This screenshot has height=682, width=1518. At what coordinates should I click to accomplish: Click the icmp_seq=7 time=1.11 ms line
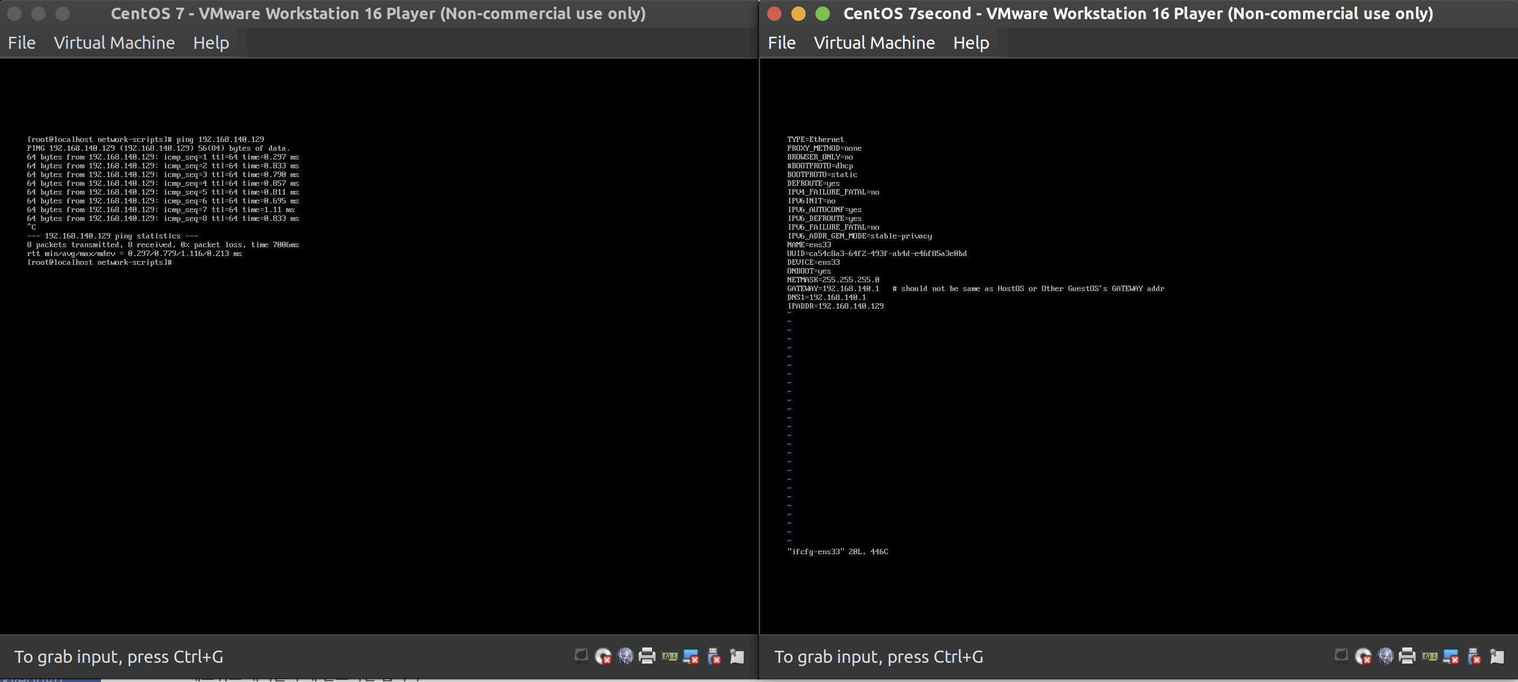coord(161,209)
